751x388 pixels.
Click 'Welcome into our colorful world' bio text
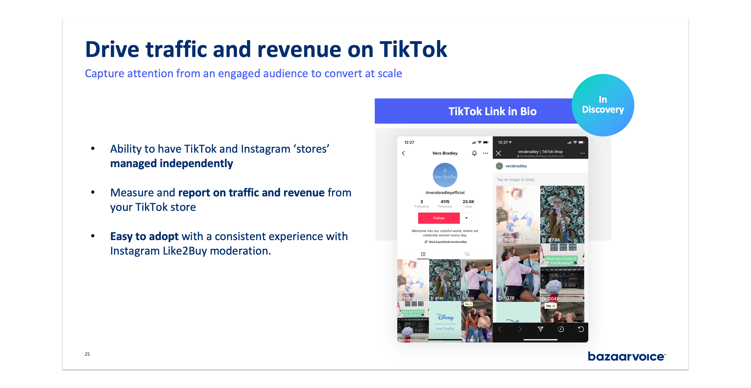pos(445,233)
